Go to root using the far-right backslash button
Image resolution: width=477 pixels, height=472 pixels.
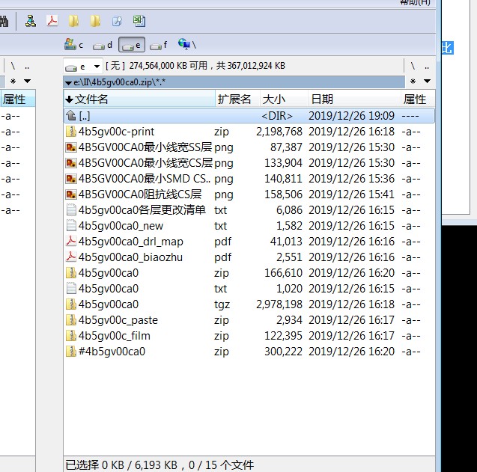point(413,66)
